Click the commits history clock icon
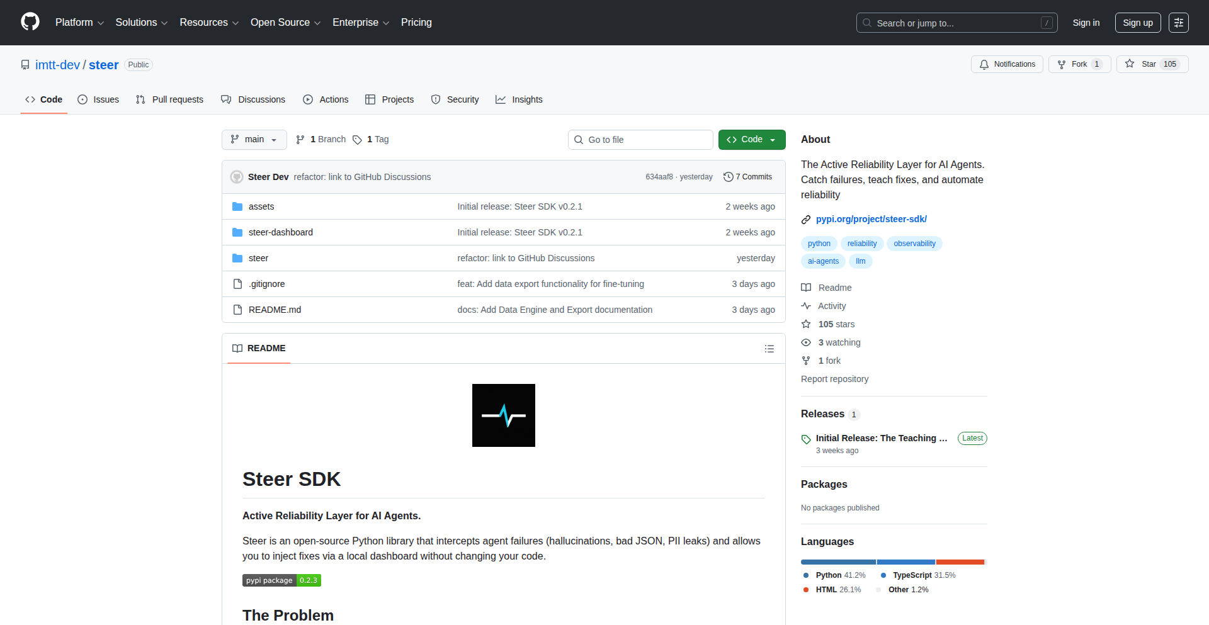The image size is (1209, 625). 728,177
